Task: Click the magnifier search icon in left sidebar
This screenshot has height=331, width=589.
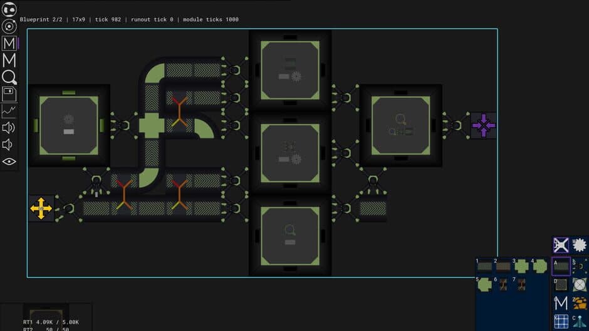Action: pyautogui.click(x=9, y=78)
